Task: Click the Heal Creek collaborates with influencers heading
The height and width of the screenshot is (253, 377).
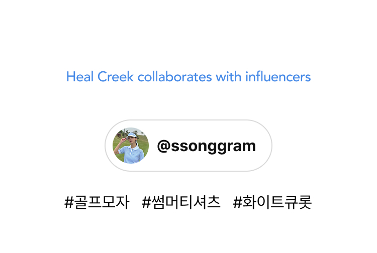Action: pyautogui.click(x=189, y=77)
